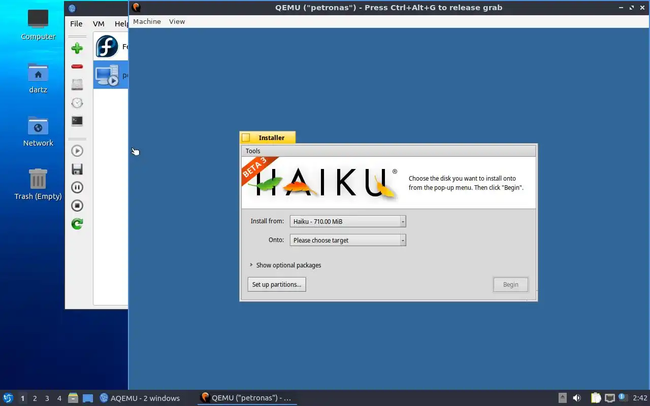The image size is (650, 406).
Task: Click the removable media eject tray icon
Action: [x=563, y=398]
